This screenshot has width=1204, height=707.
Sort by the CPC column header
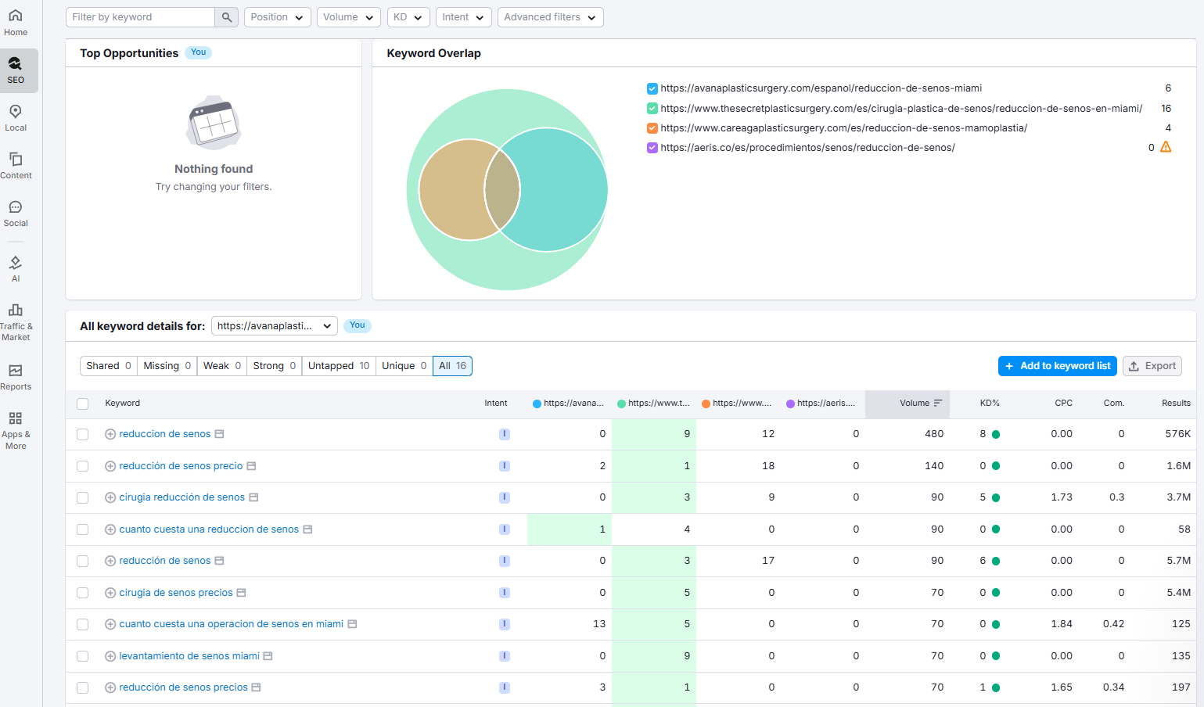coord(1063,404)
